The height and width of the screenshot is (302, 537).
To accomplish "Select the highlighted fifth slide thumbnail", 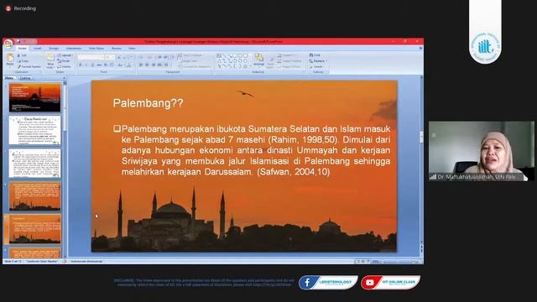I will click(x=34, y=229).
